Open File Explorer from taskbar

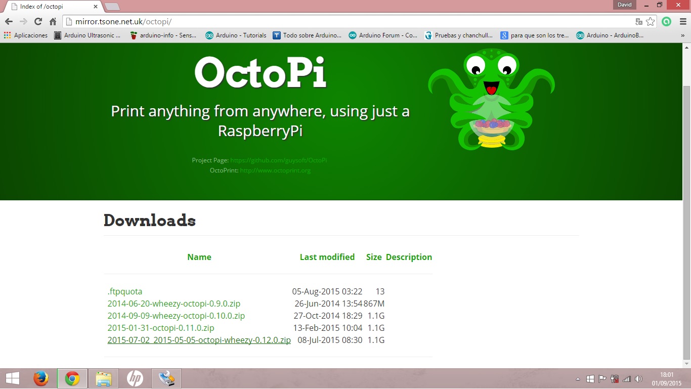tap(104, 378)
